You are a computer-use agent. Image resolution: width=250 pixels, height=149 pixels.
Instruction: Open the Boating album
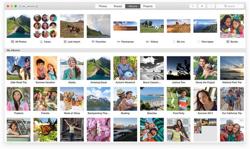[x=125, y=99]
